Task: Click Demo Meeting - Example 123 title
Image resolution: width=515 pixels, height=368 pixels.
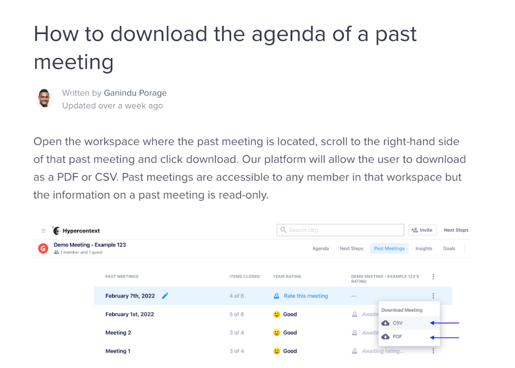Action: point(89,245)
